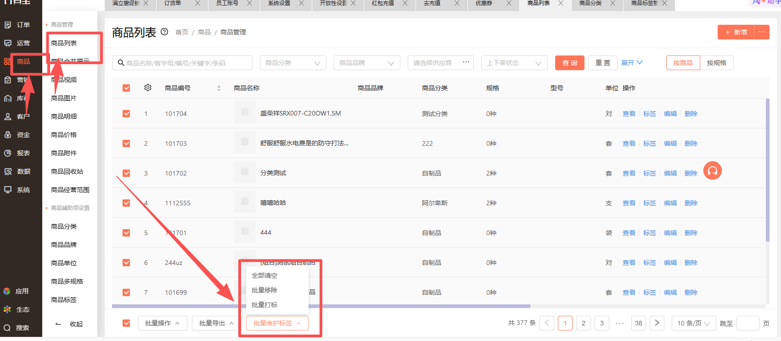Close the 商品分类 tab
781x341 pixels.
[x=612, y=3]
